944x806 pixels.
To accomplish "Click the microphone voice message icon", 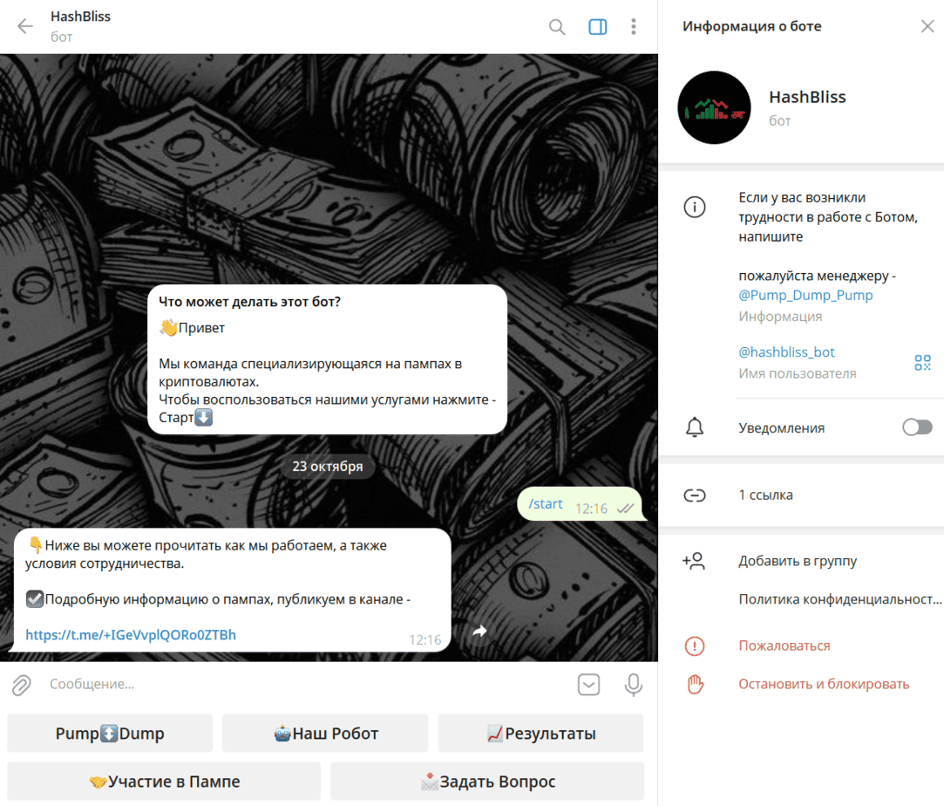I will (634, 685).
